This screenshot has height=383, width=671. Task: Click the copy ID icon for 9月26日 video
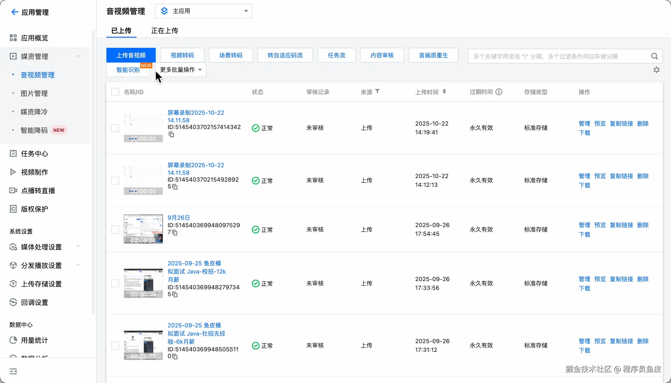click(x=175, y=233)
